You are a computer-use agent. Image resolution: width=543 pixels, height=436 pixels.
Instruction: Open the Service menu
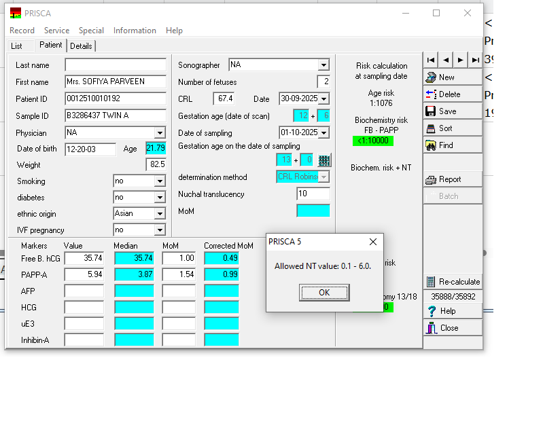coord(56,31)
